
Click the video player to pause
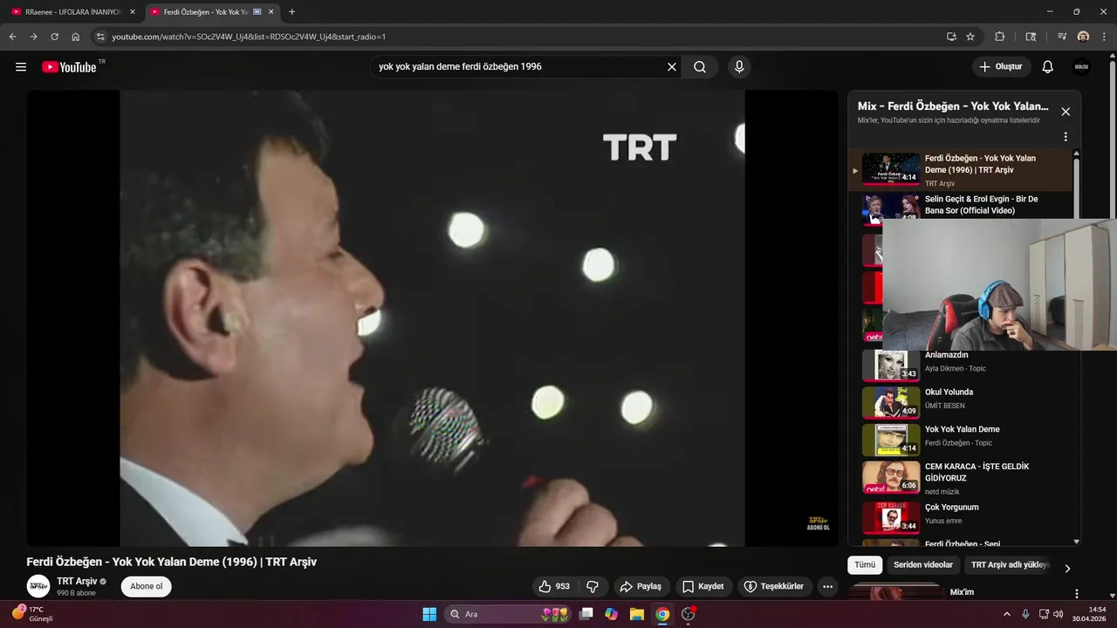(432, 318)
